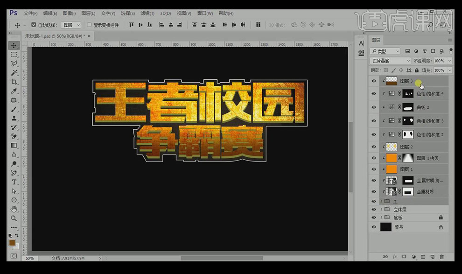Open the 文件(F) menu
Viewport: 462px width, 274px height.
(x=30, y=13)
